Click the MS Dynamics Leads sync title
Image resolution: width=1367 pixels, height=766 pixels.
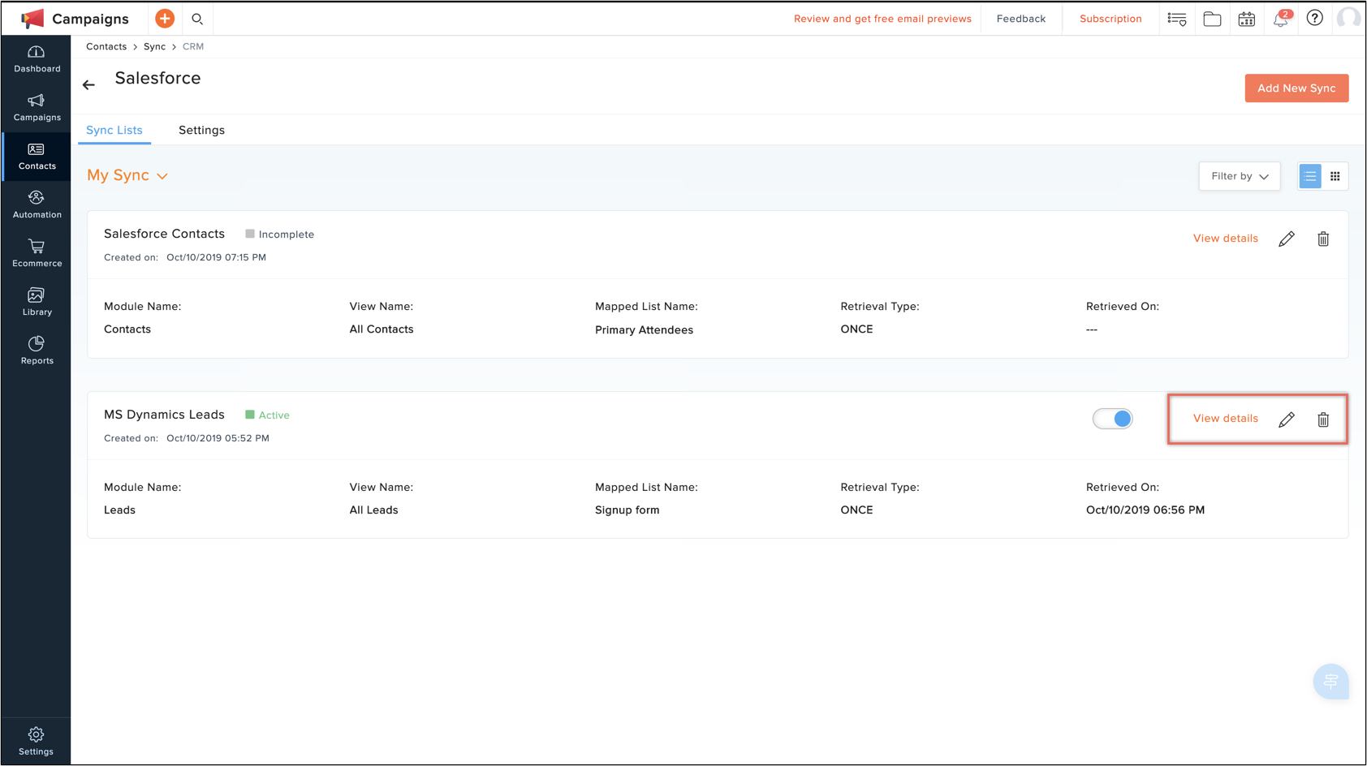point(164,415)
